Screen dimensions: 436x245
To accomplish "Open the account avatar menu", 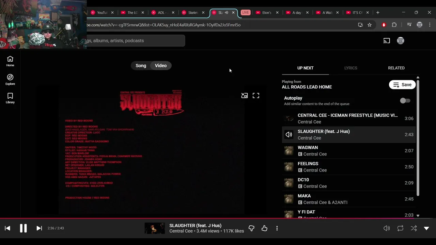I will [401, 41].
